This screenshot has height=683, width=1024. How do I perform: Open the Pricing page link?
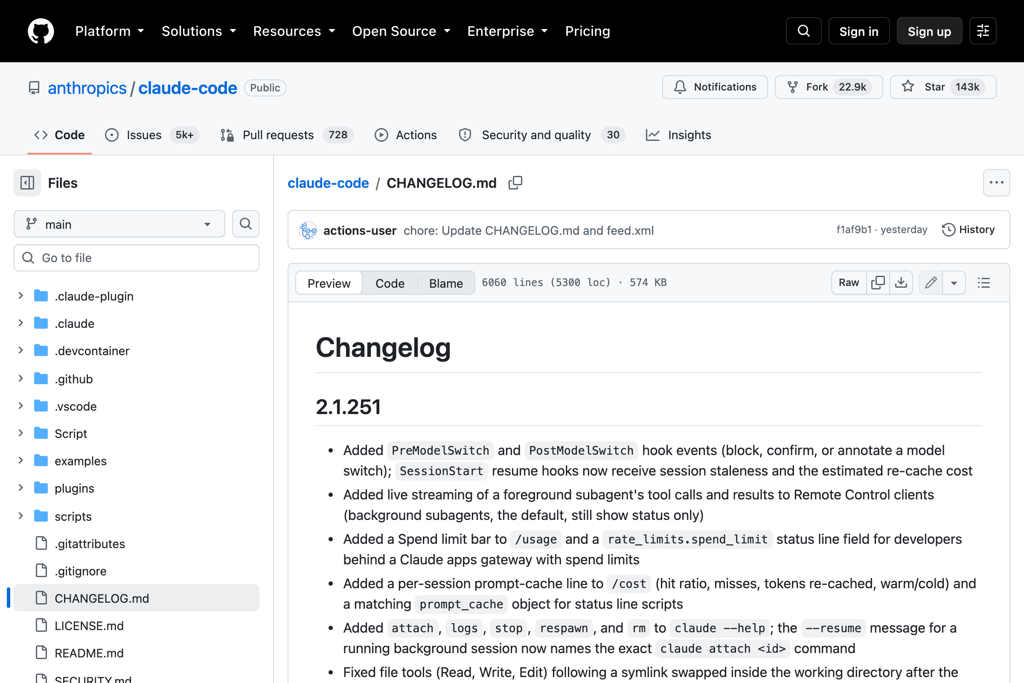click(x=588, y=31)
